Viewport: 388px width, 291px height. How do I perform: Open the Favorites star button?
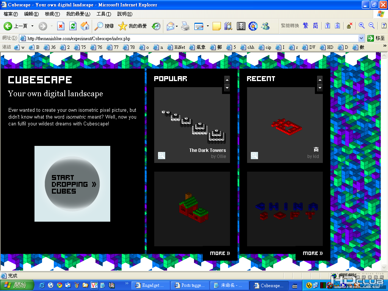point(132,26)
